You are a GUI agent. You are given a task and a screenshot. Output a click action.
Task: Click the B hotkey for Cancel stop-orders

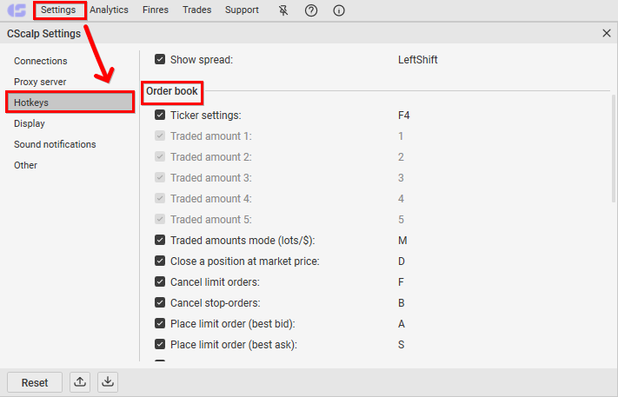402,303
